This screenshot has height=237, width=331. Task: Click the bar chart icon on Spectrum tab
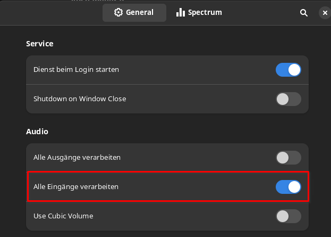181,12
